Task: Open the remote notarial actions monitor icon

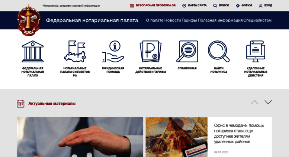Action: click(x=256, y=52)
